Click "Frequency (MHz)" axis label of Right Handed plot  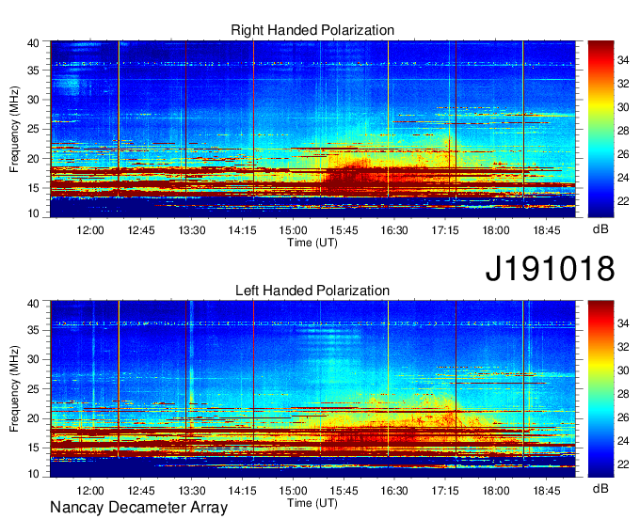[14, 129]
